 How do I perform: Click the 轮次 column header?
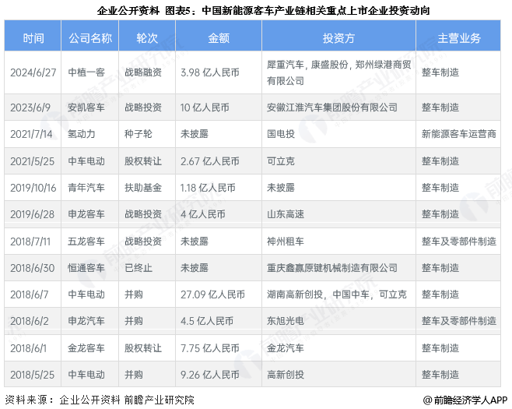(147, 36)
